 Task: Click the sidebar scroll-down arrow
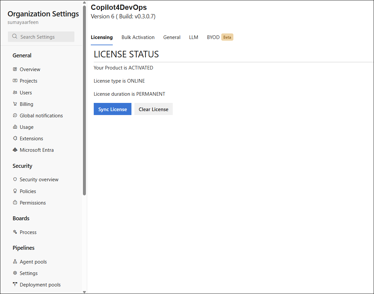pyautogui.click(x=85, y=292)
